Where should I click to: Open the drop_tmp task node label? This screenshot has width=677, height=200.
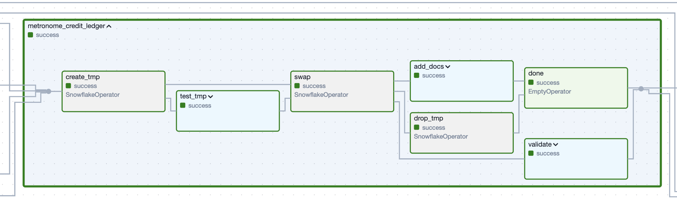429,118
